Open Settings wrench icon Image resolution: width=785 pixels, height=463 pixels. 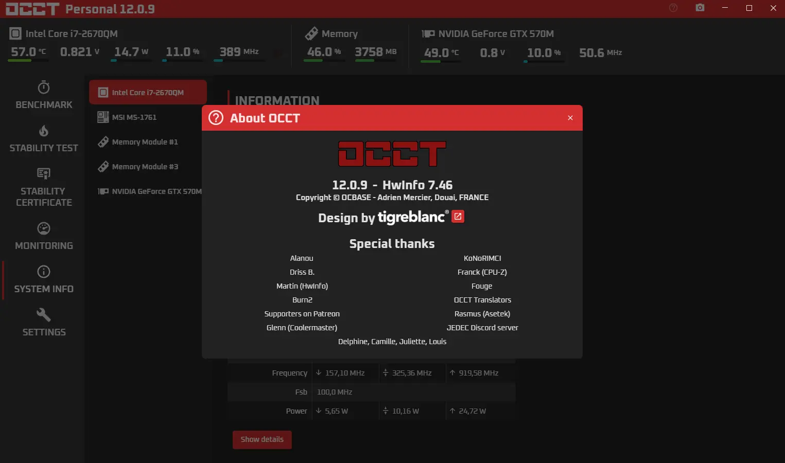[x=44, y=314]
